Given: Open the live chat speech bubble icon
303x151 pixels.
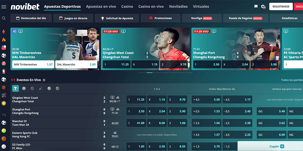Looking at the screenshot, I should (256, 6).
